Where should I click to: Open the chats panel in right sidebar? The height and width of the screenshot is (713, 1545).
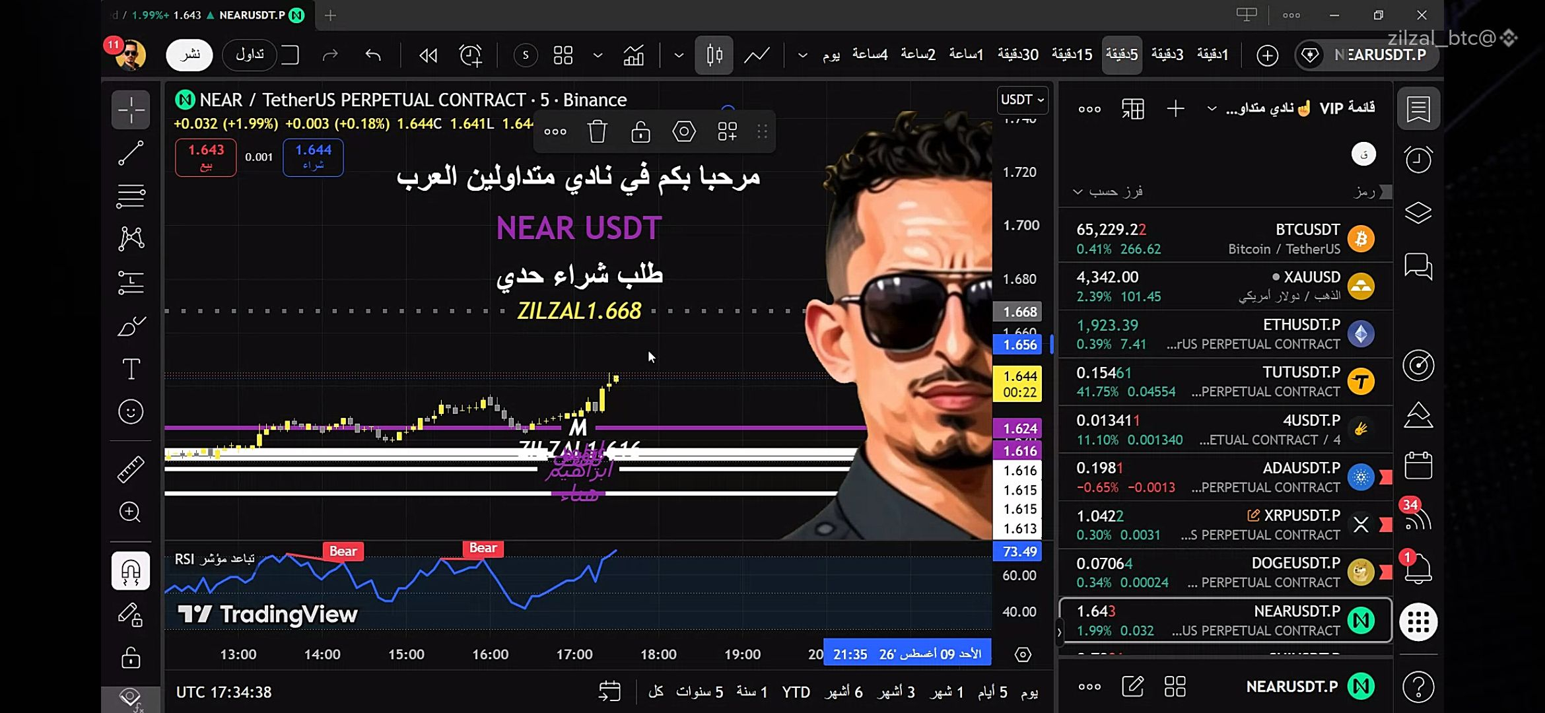tap(1418, 266)
